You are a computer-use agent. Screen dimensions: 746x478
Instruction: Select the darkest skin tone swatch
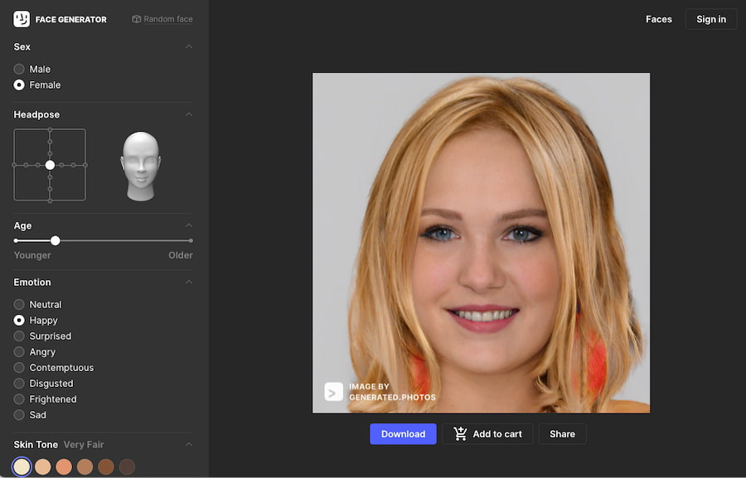[127, 467]
